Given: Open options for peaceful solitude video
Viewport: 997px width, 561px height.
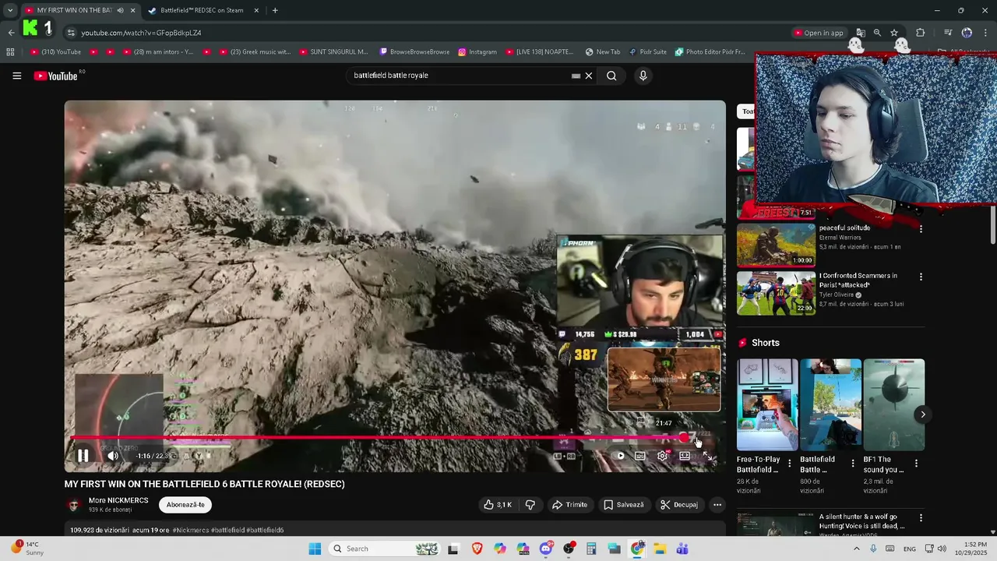Looking at the screenshot, I should pos(921,229).
